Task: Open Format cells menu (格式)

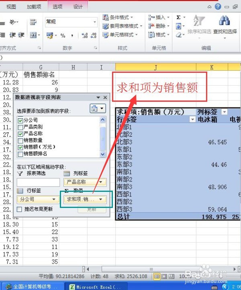Action: 158,35
